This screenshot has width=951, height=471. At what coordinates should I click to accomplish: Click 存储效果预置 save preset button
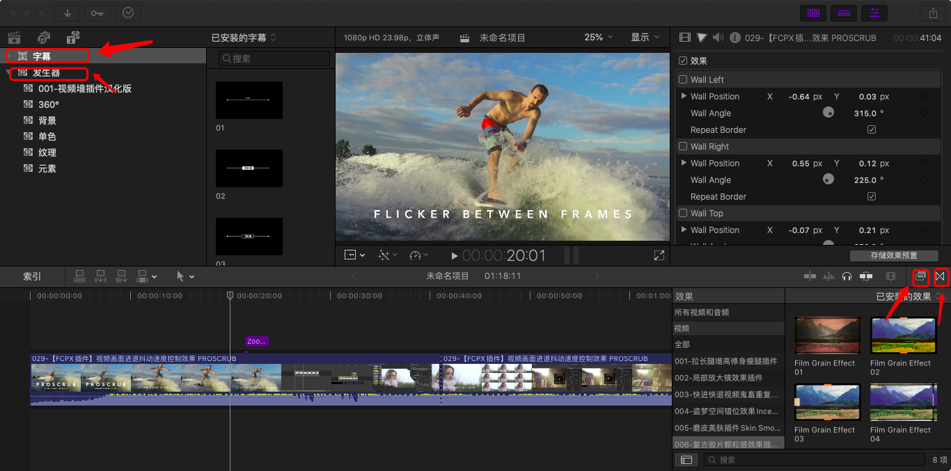pyautogui.click(x=894, y=255)
